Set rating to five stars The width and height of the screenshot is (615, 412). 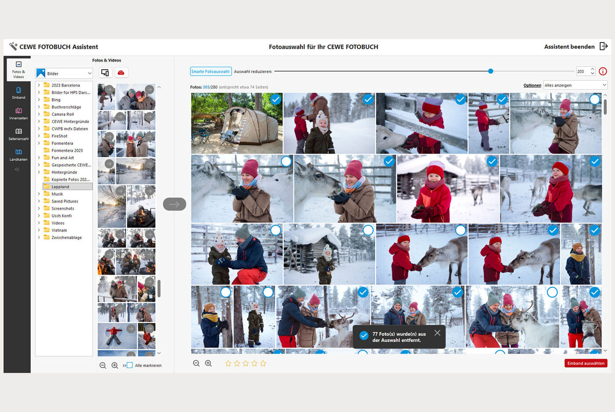263,363
